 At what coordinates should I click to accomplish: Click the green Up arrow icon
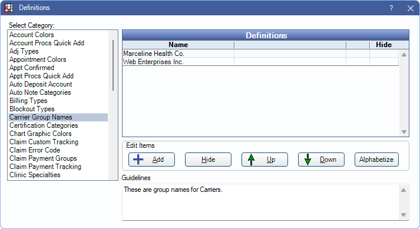[251, 160]
